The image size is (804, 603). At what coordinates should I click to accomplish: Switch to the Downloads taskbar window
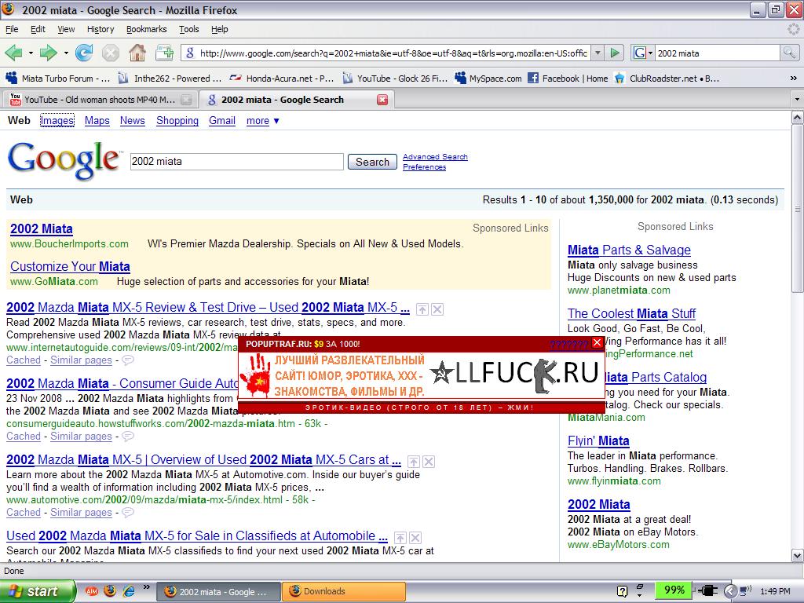pyautogui.click(x=344, y=592)
